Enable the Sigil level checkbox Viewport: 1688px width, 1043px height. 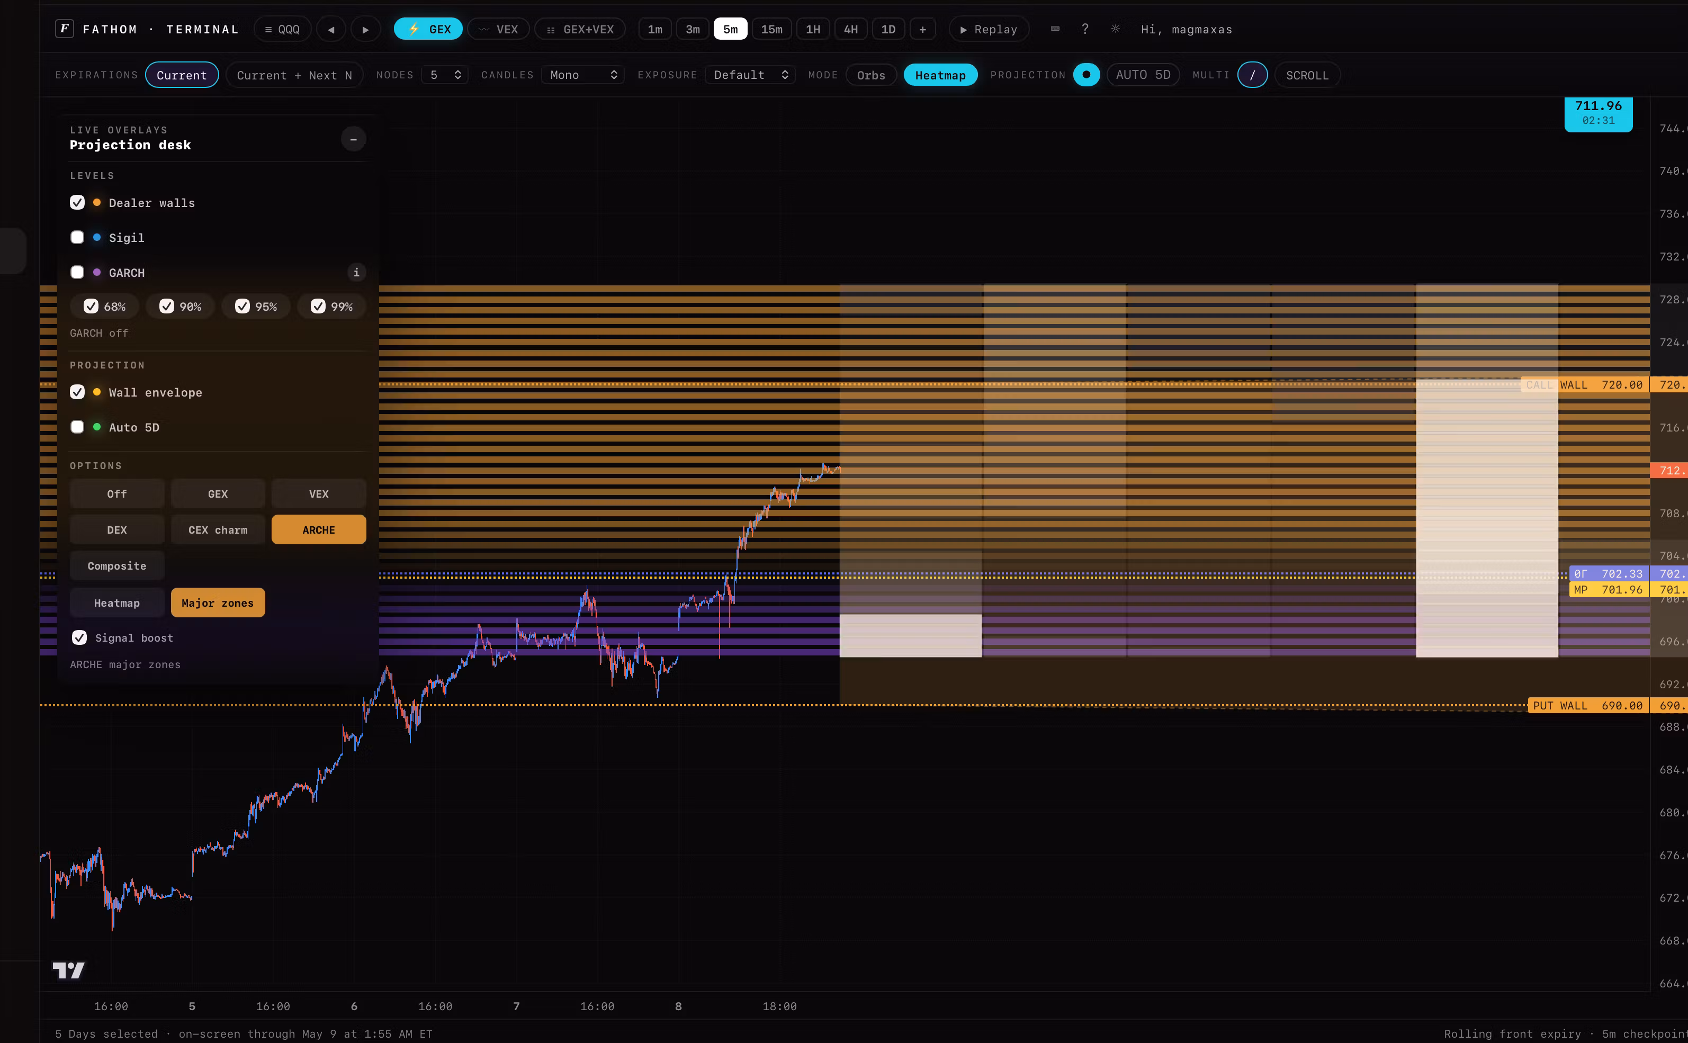tap(77, 237)
